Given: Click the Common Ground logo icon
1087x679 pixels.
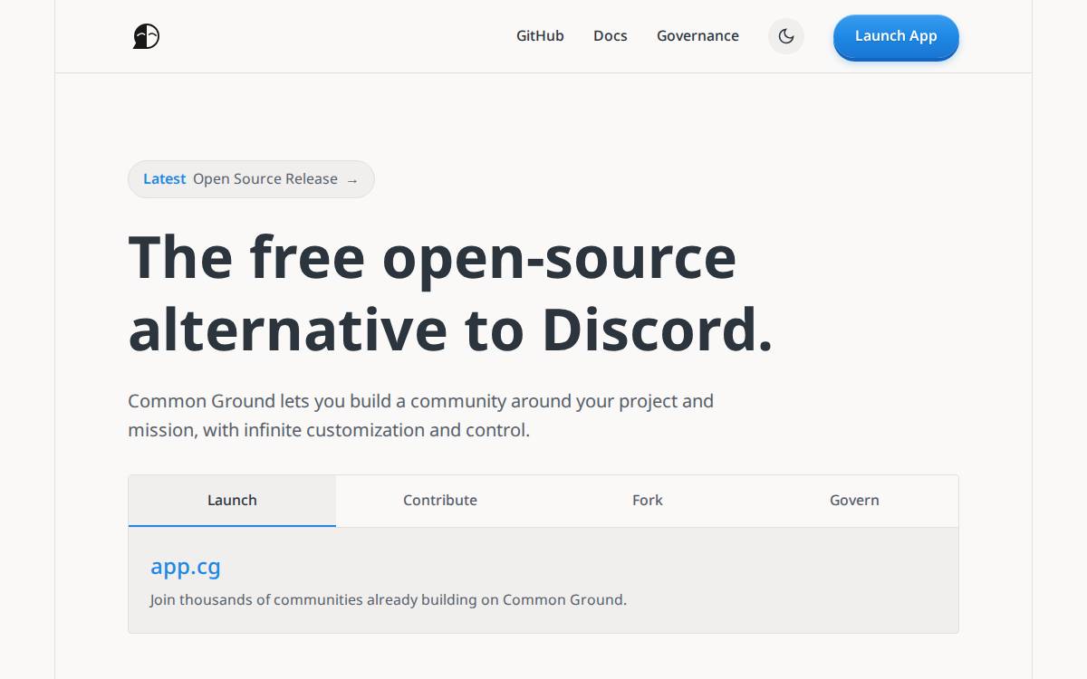Looking at the screenshot, I should coord(146,36).
